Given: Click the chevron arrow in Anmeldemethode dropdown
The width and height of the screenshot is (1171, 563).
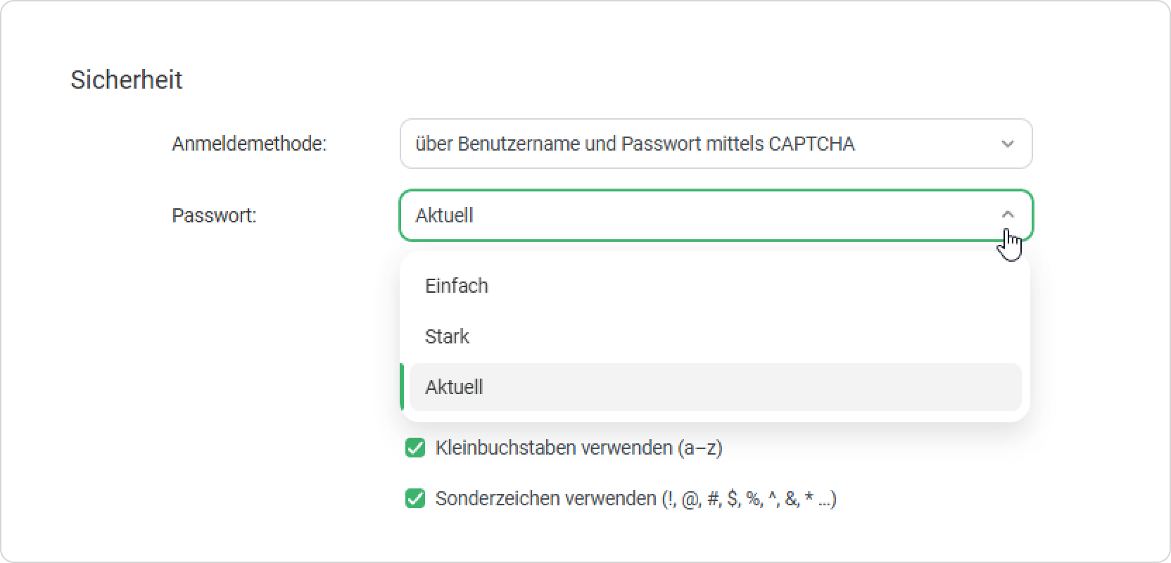Looking at the screenshot, I should click(1008, 144).
